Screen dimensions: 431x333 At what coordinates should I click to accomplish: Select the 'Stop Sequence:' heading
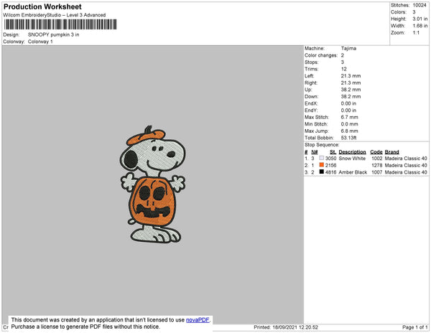point(322,145)
